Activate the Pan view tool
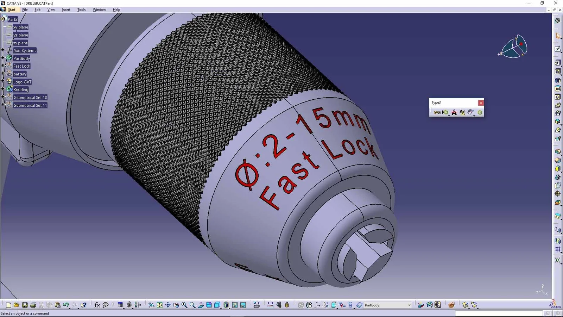This screenshot has height=317, width=563. click(x=168, y=305)
